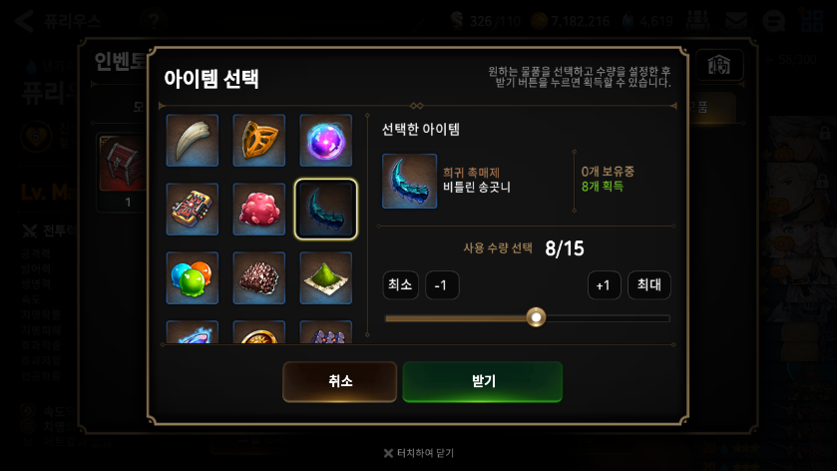Select the partially visible blue crystal item

(x=193, y=332)
